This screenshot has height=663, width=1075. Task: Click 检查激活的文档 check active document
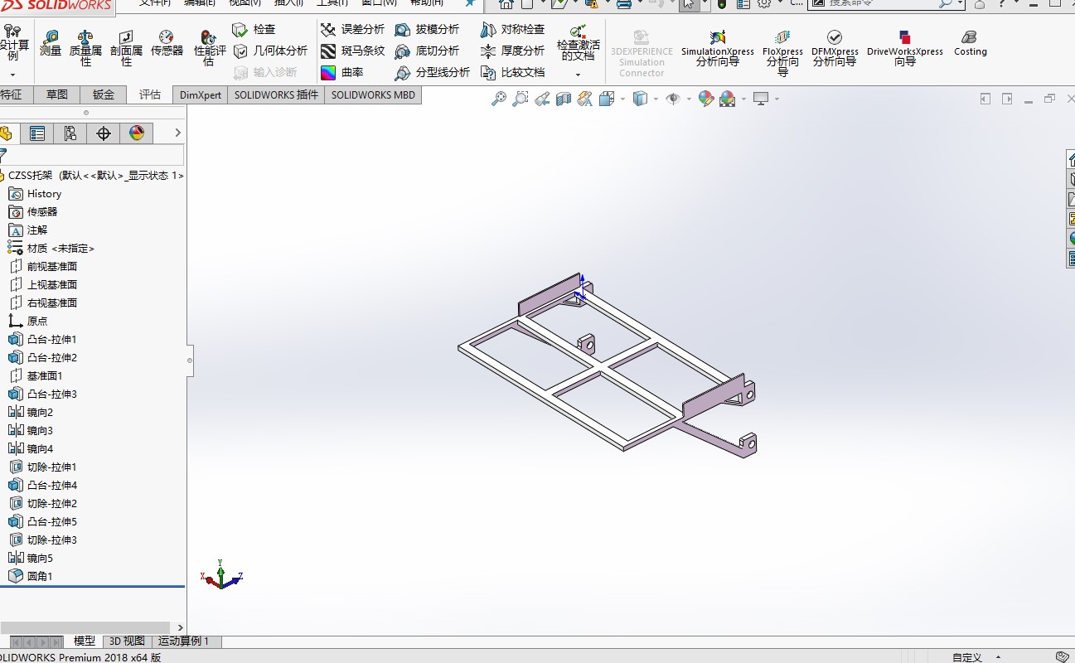579,43
